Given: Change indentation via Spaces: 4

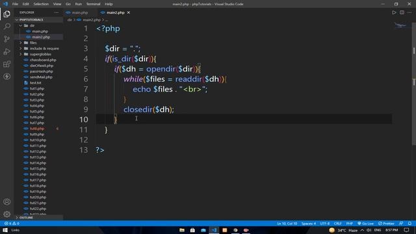Looking at the screenshot, I should point(309,224).
